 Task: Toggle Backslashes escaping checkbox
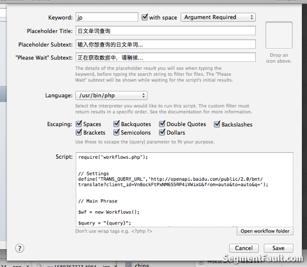tap(217, 124)
